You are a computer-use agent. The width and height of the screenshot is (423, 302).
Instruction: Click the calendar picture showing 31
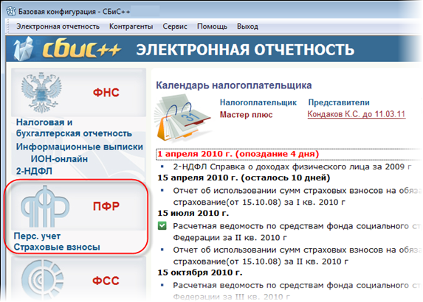[182, 117]
